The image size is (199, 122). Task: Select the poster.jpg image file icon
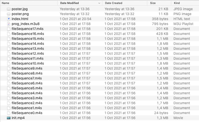click(x=9, y=9)
